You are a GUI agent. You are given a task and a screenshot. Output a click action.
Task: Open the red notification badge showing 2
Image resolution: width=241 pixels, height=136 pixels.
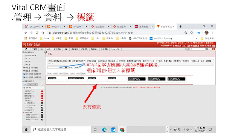click(214, 49)
